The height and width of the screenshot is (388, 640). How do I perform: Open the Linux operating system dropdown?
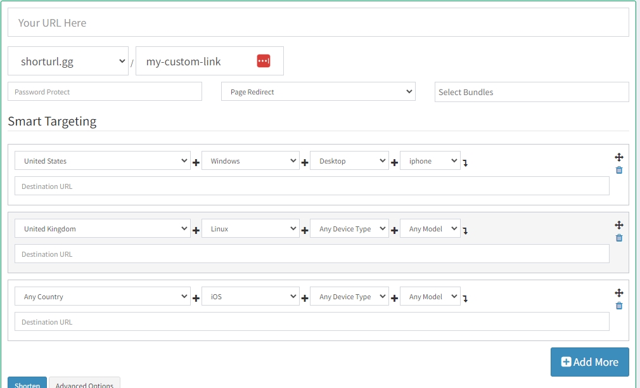[x=250, y=228]
